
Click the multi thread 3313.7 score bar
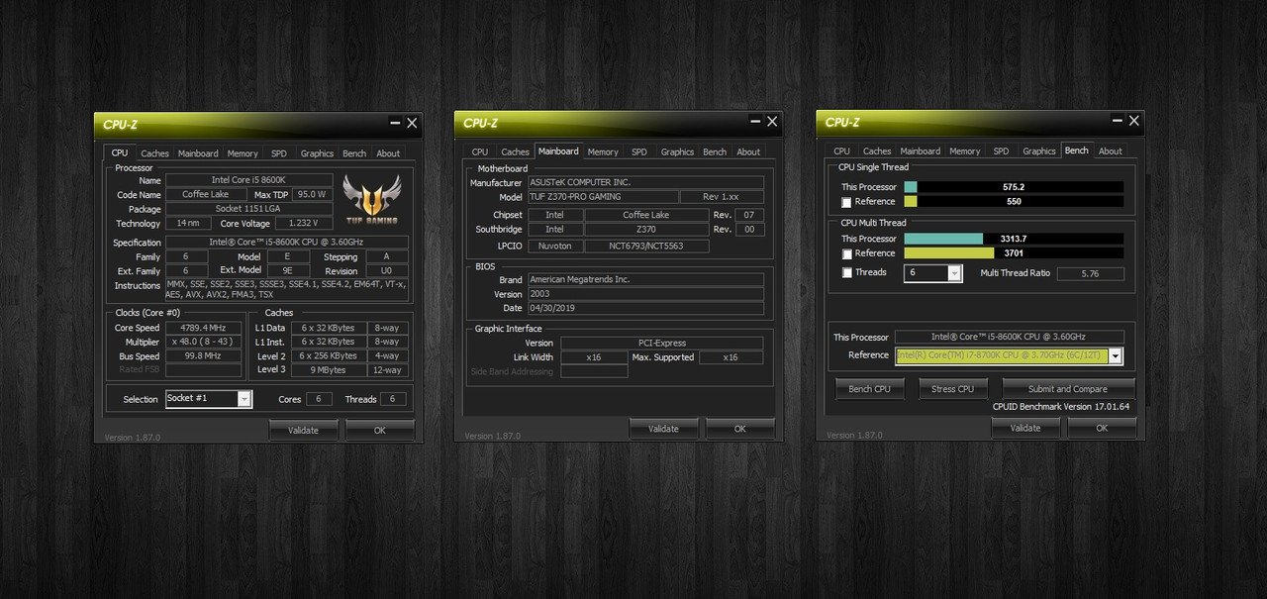pyautogui.click(x=1014, y=239)
